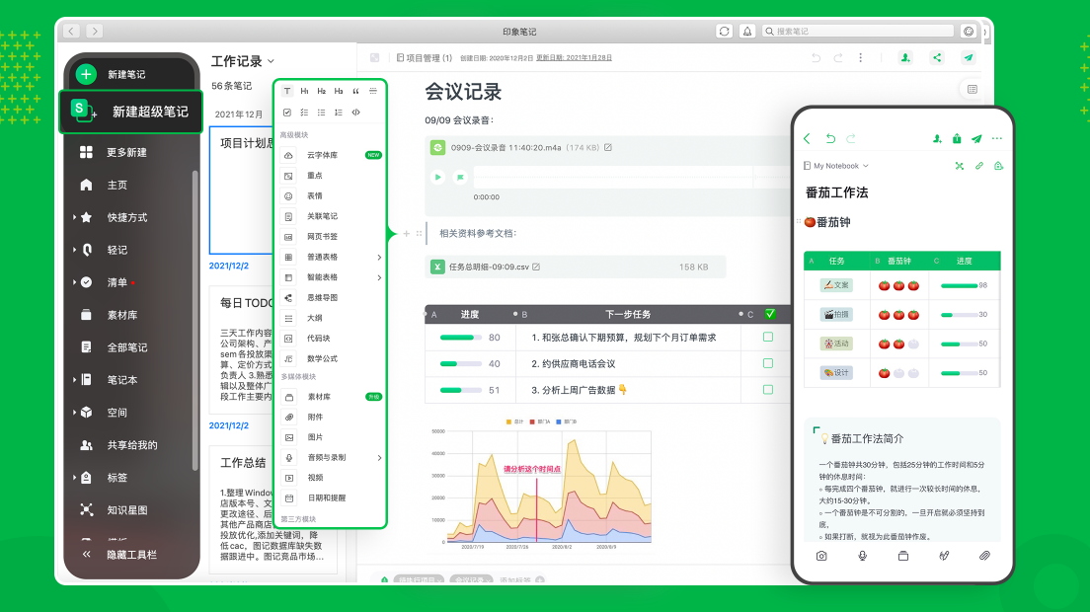Expand the 音频与录制 submenu arrow
Screen dimensions: 1090x612
[x=379, y=458]
